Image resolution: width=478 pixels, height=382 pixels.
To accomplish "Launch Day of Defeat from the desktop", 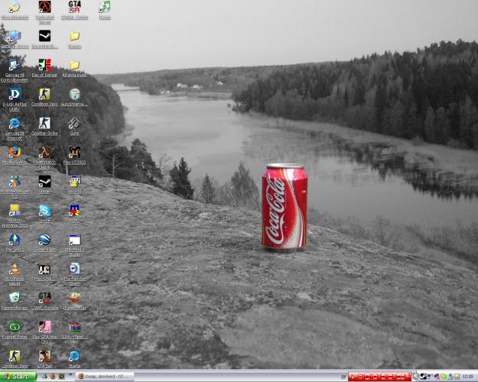I will point(44,65).
